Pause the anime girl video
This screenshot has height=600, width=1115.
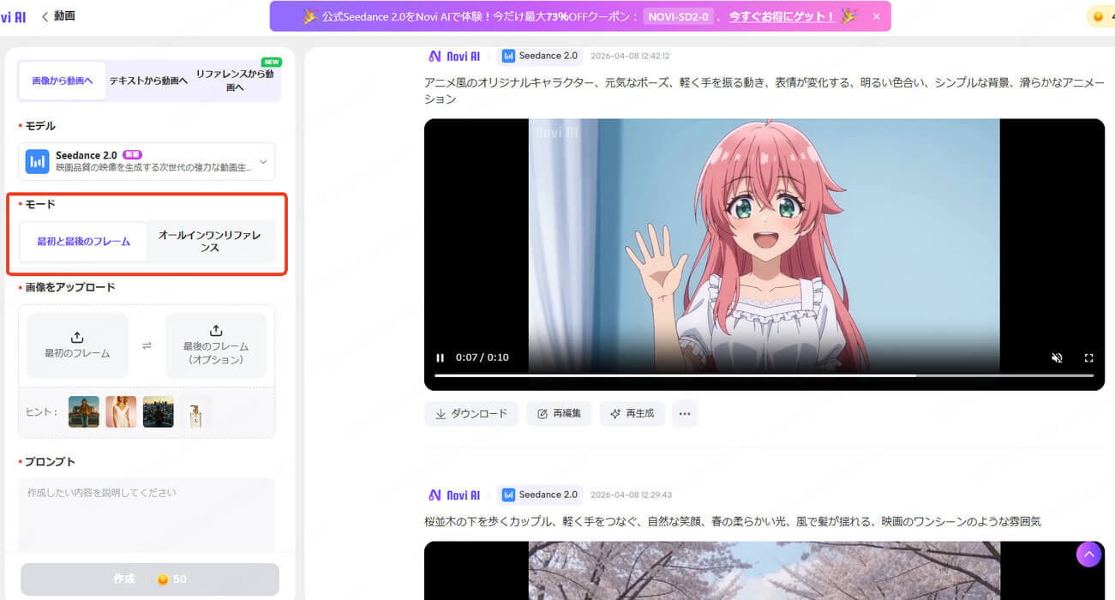coord(440,357)
